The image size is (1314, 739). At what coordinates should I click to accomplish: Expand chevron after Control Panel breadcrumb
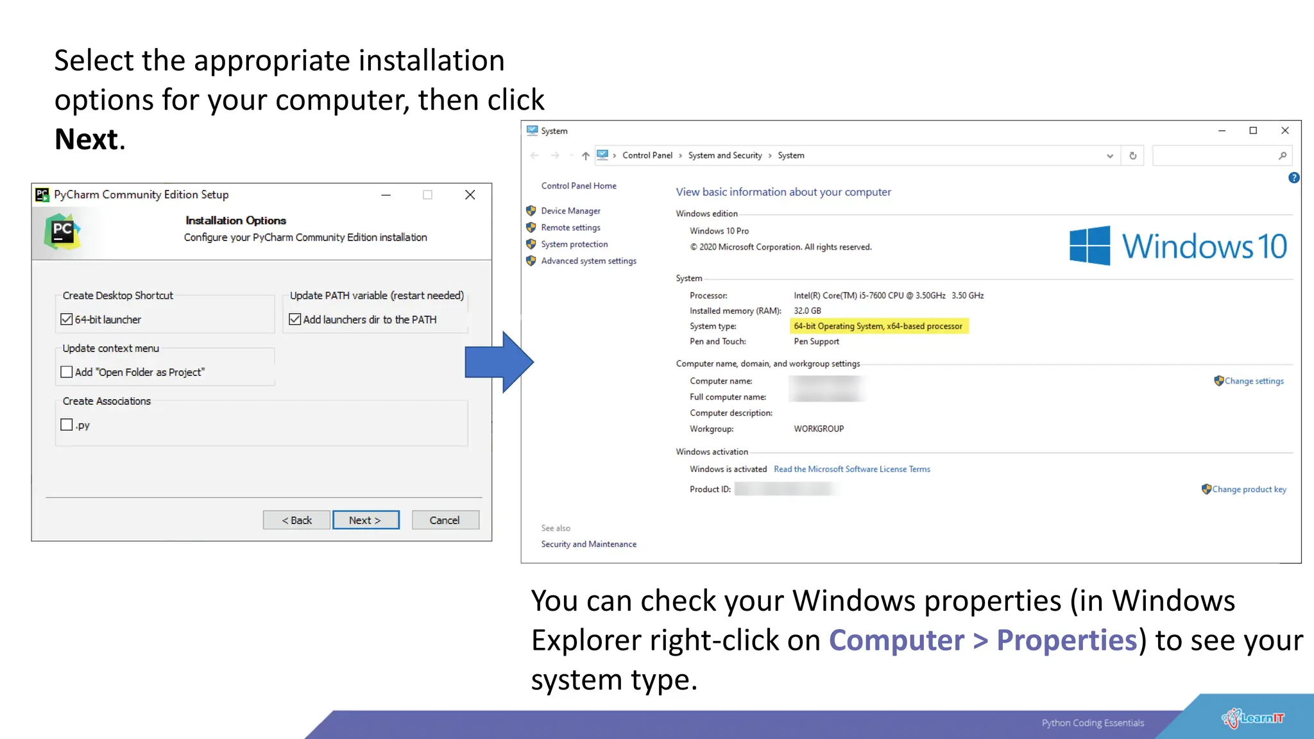[681, 156]
